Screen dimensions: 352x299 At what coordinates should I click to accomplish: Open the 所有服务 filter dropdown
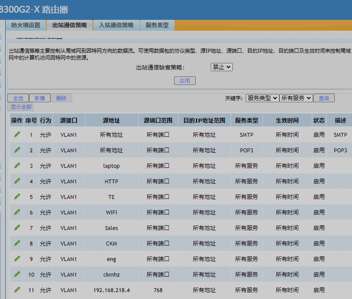point(296,98)
